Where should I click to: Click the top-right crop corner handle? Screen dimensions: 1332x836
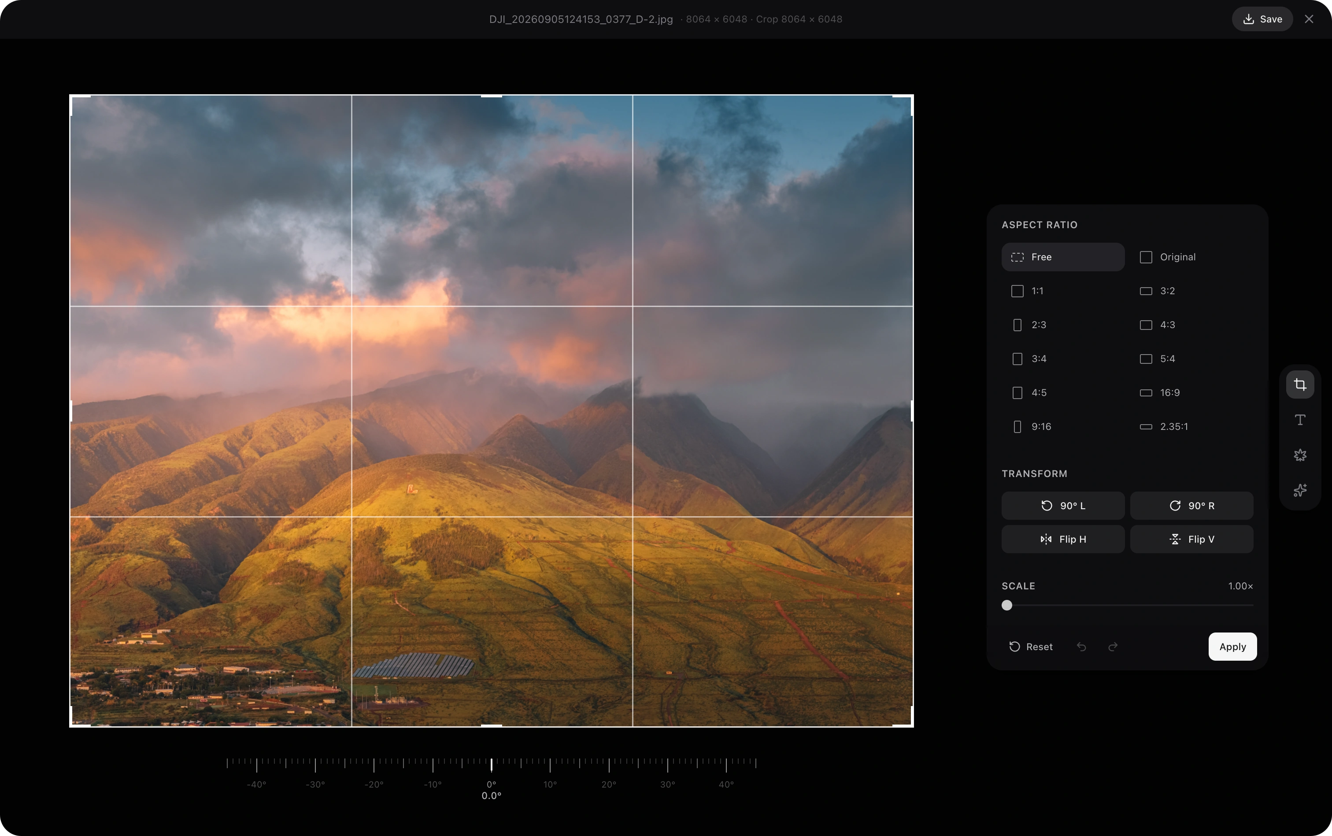(x=903, y=104)
